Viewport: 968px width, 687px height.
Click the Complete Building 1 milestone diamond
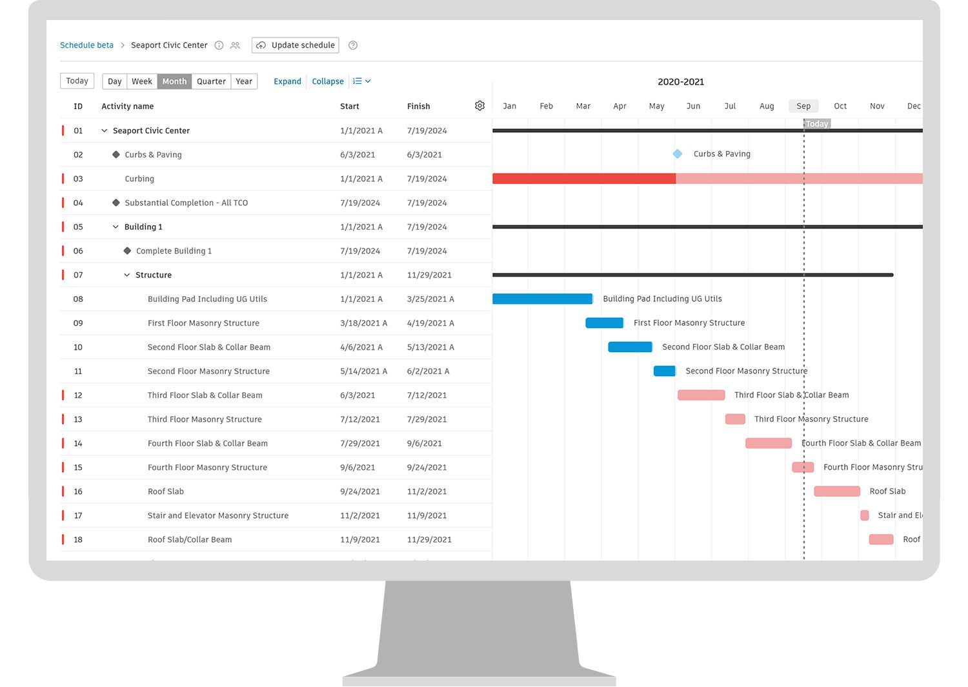[x=128, y=250]
